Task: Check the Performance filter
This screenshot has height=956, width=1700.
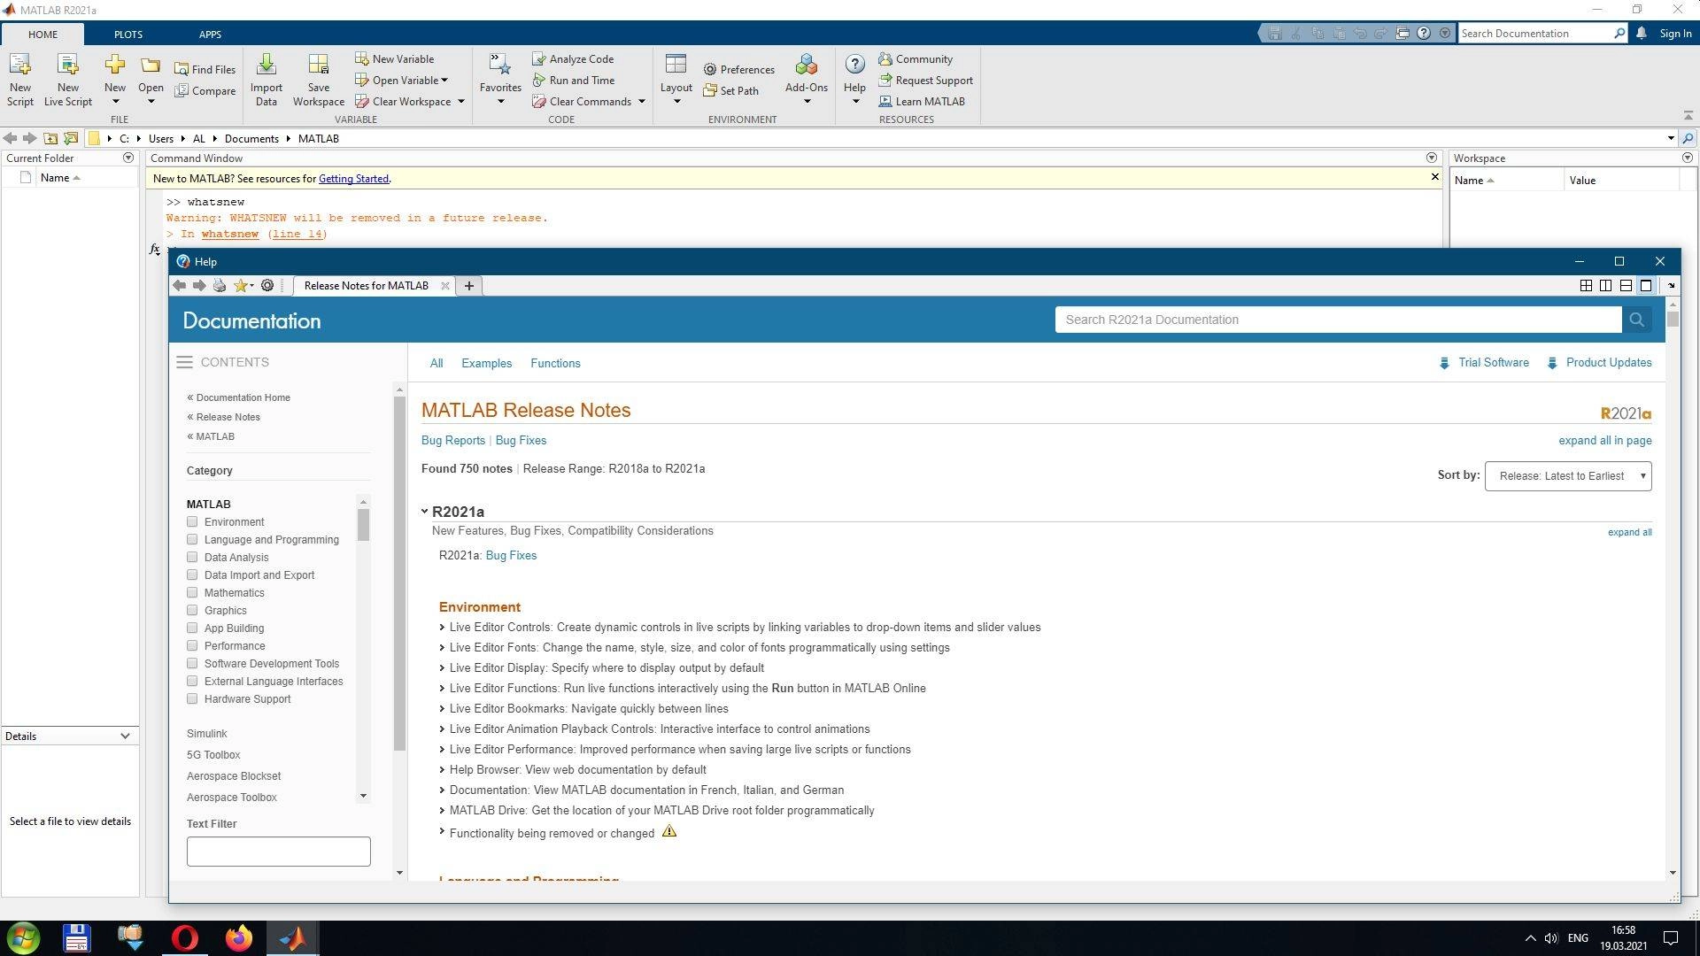Action: pos(192,645)
